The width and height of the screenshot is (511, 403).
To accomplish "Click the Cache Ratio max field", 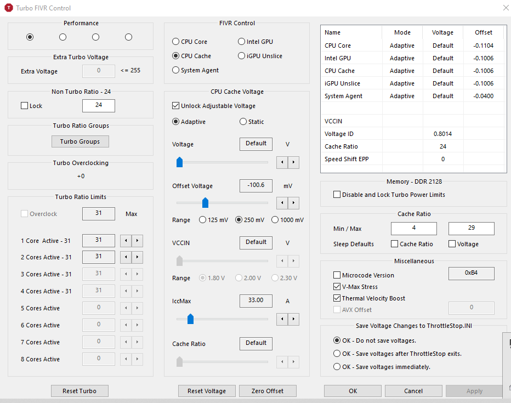I will point(471,229).
